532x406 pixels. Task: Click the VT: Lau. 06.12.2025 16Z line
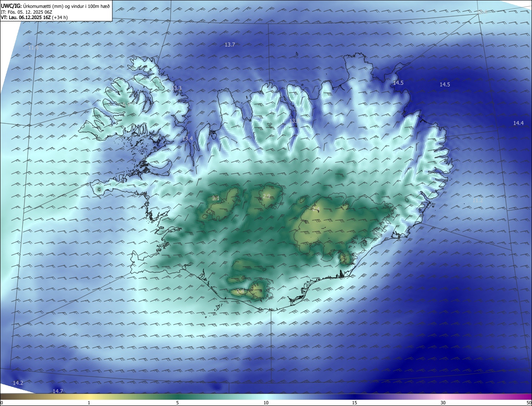(34, 17)
